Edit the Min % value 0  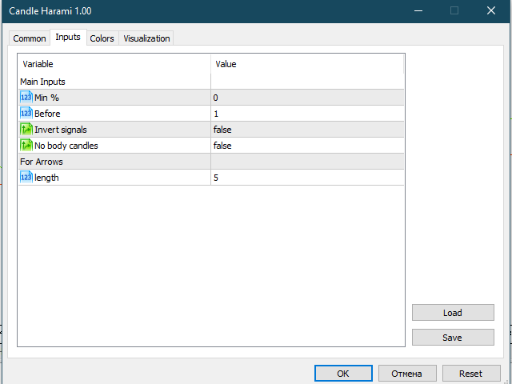tap(307, 98)
